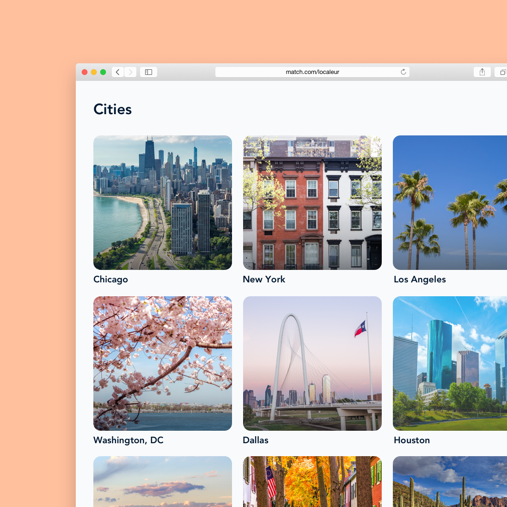Select the Washington, DC city label
This screenshot has height=507, width=507.
coord(128,440)
